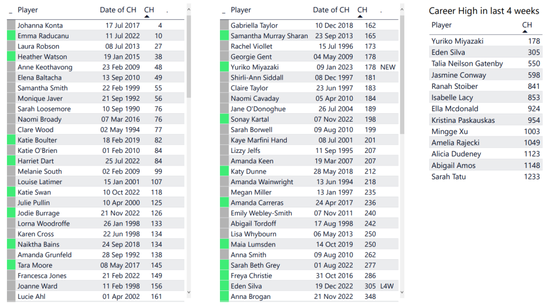Screen dimensions: 552x307
Task: Click the Player header in the Career High table
Action: click(441, 25)
